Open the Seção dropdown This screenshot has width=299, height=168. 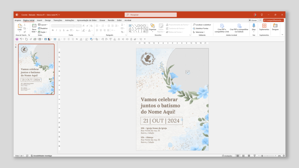pos(42,32)
